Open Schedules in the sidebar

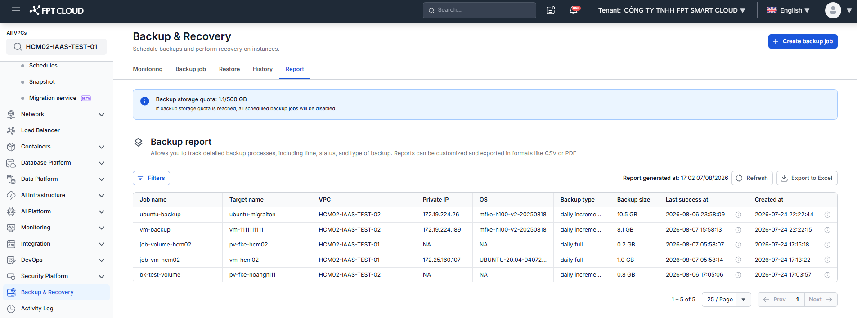click(x=43, y=66)
